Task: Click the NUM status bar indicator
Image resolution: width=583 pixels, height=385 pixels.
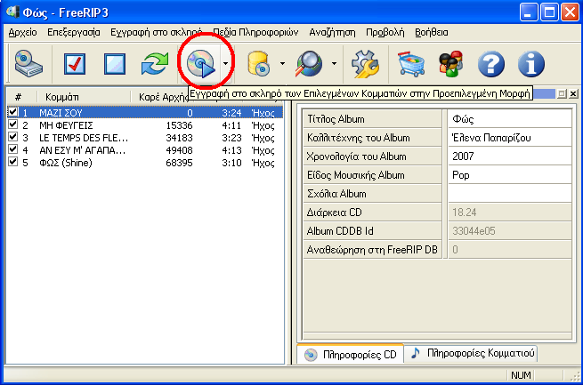Action: (521, 375)
